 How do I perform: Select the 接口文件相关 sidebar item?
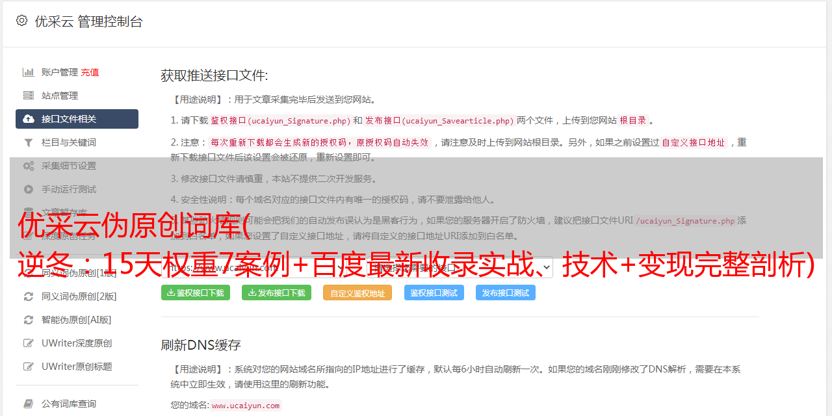[77, 119]
